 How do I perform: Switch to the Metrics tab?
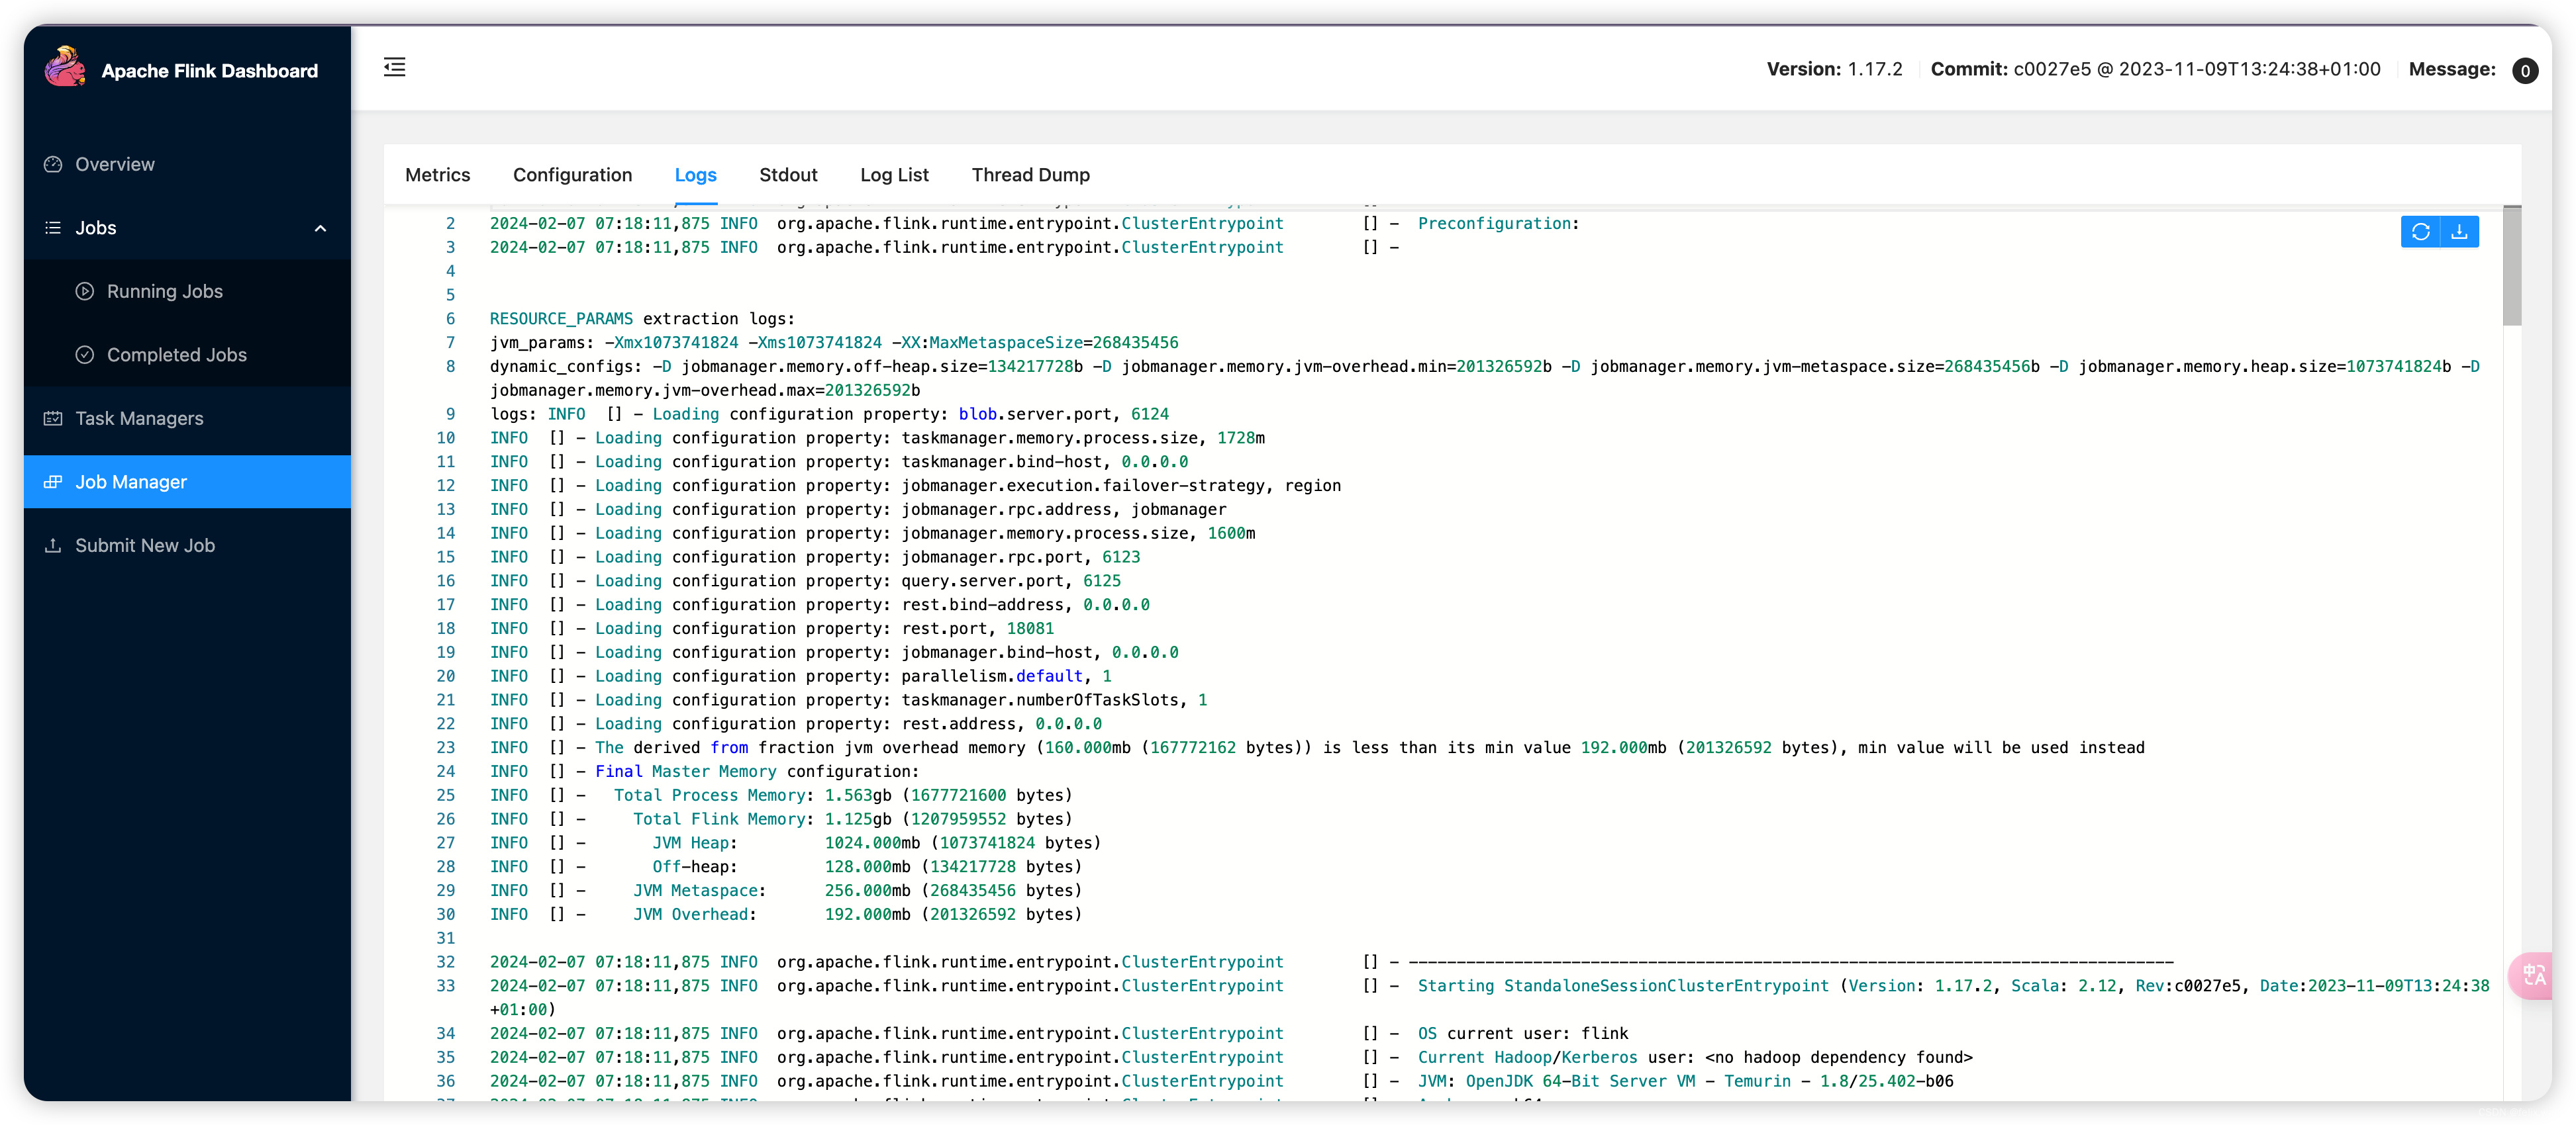(x=437, y=175)
